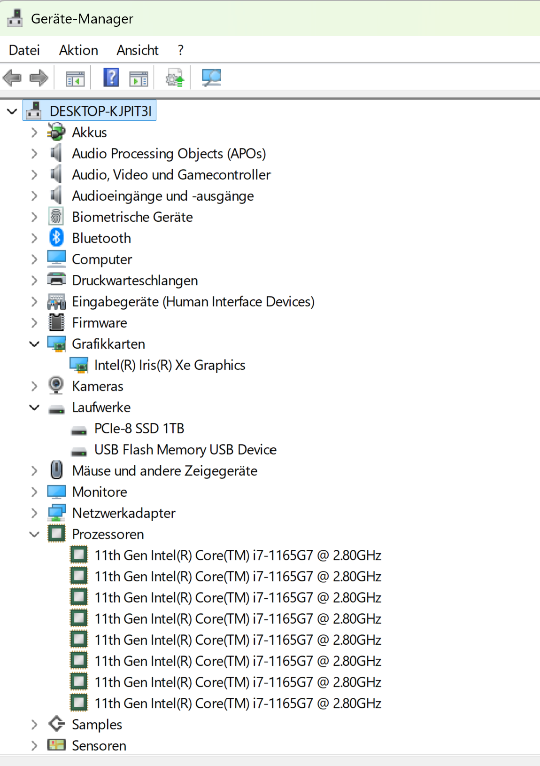Click the Kameras webcam icon

[56, 386]
